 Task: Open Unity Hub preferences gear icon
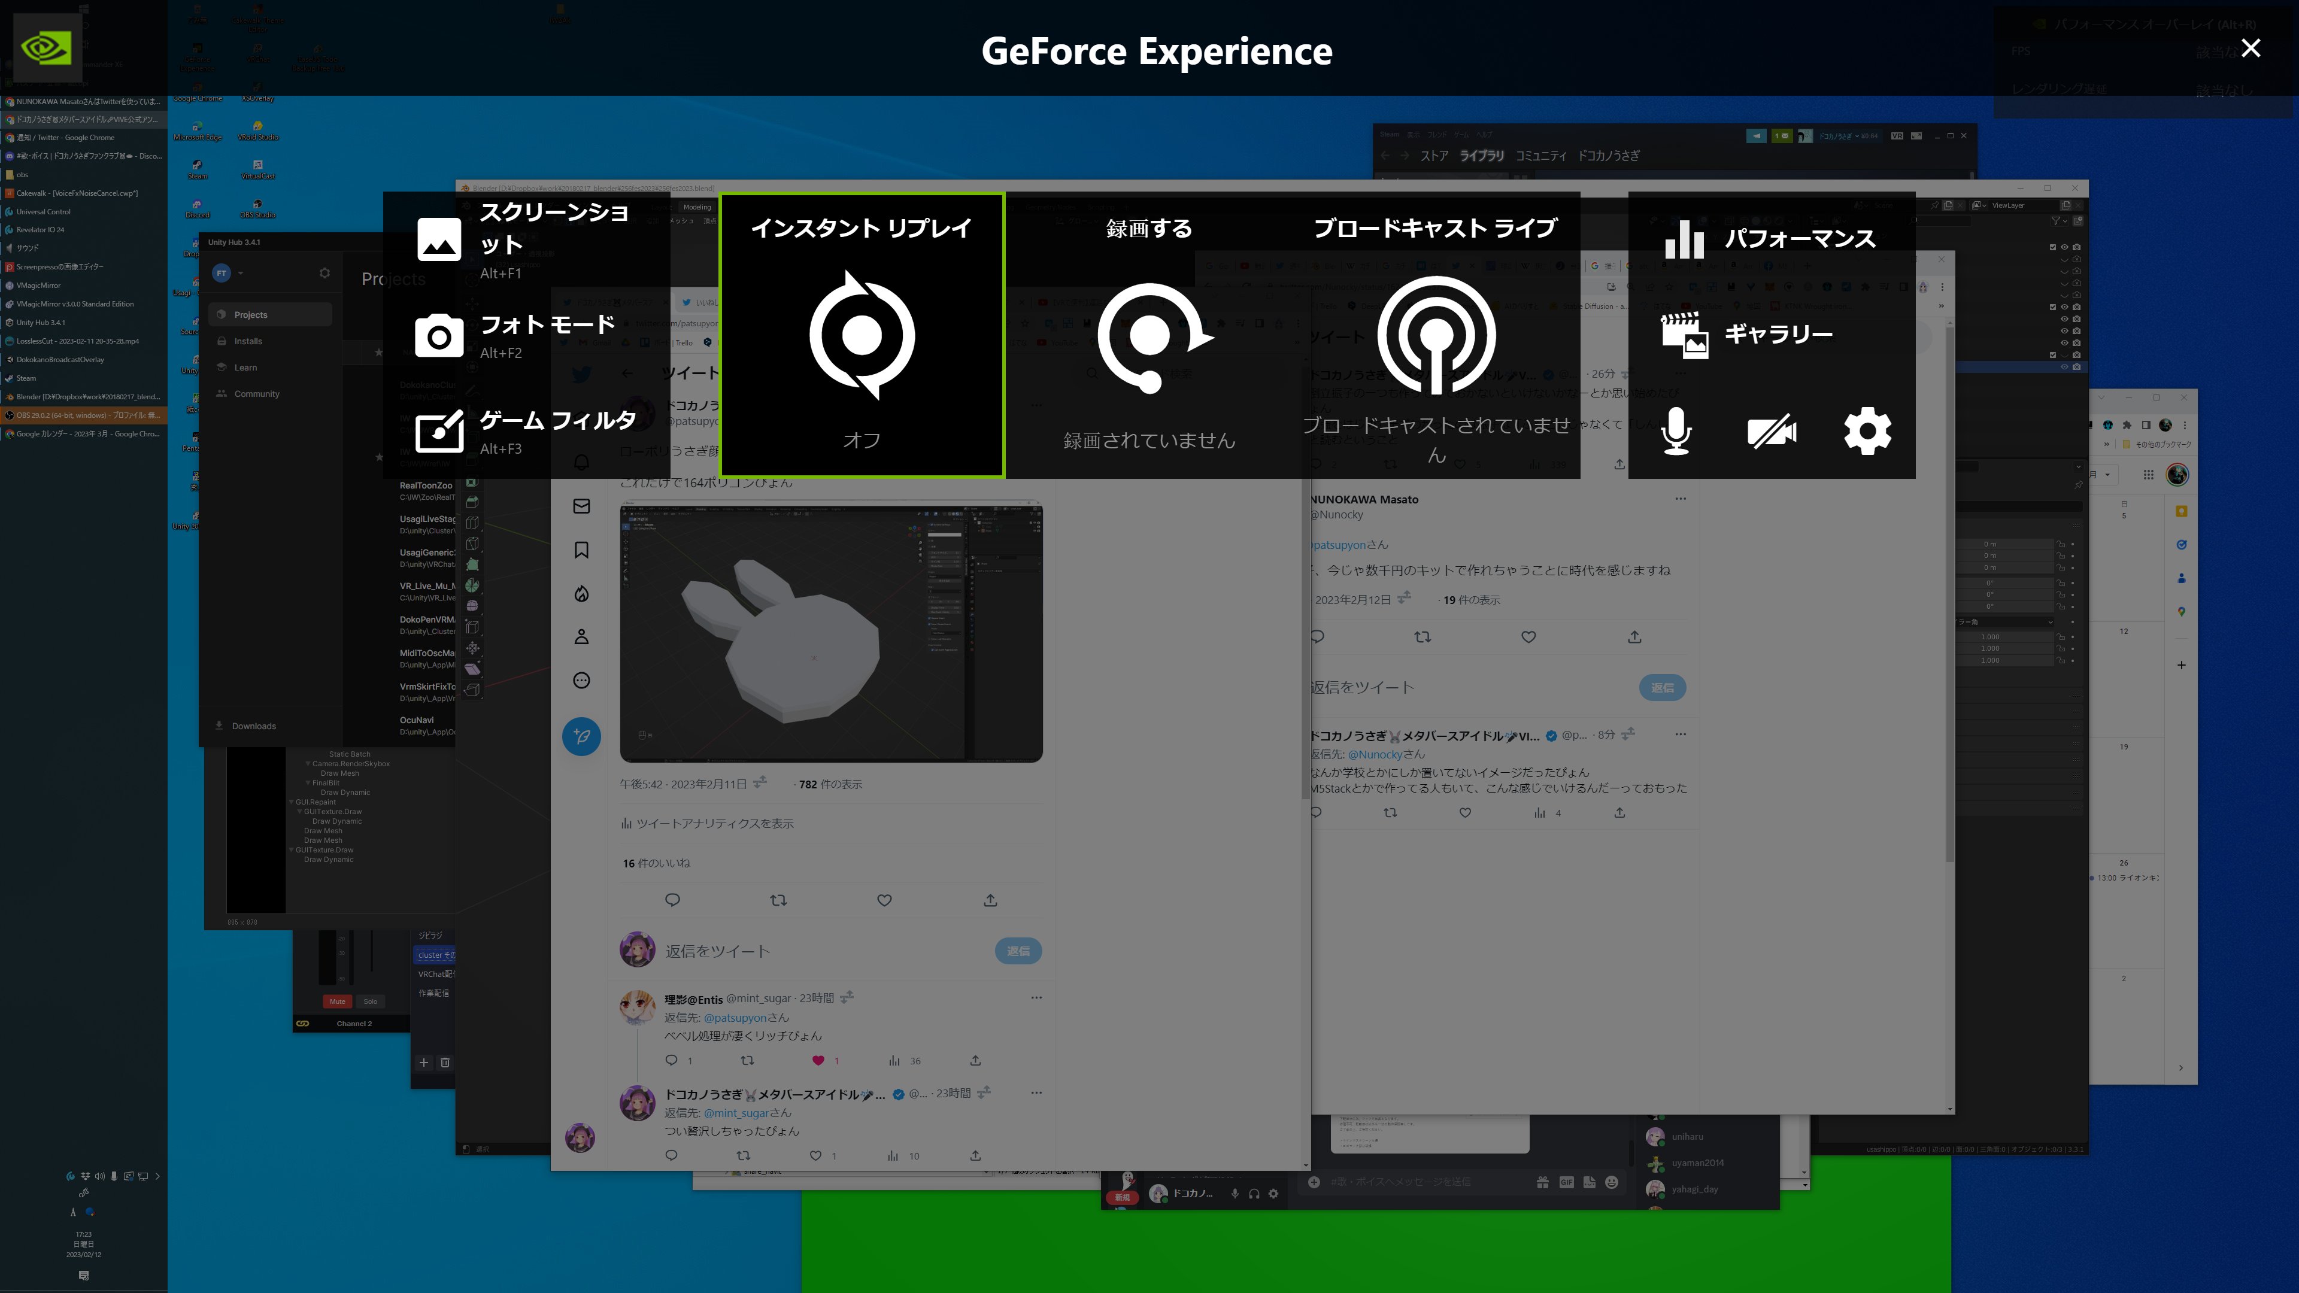[x=325, y=273]
